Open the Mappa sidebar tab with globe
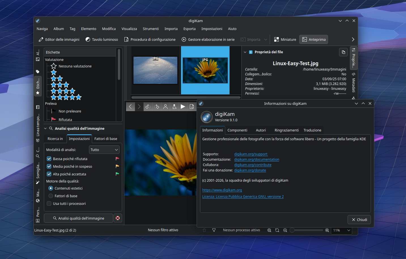The height and width of the screenshot is (259, 406). click(38, 196)
